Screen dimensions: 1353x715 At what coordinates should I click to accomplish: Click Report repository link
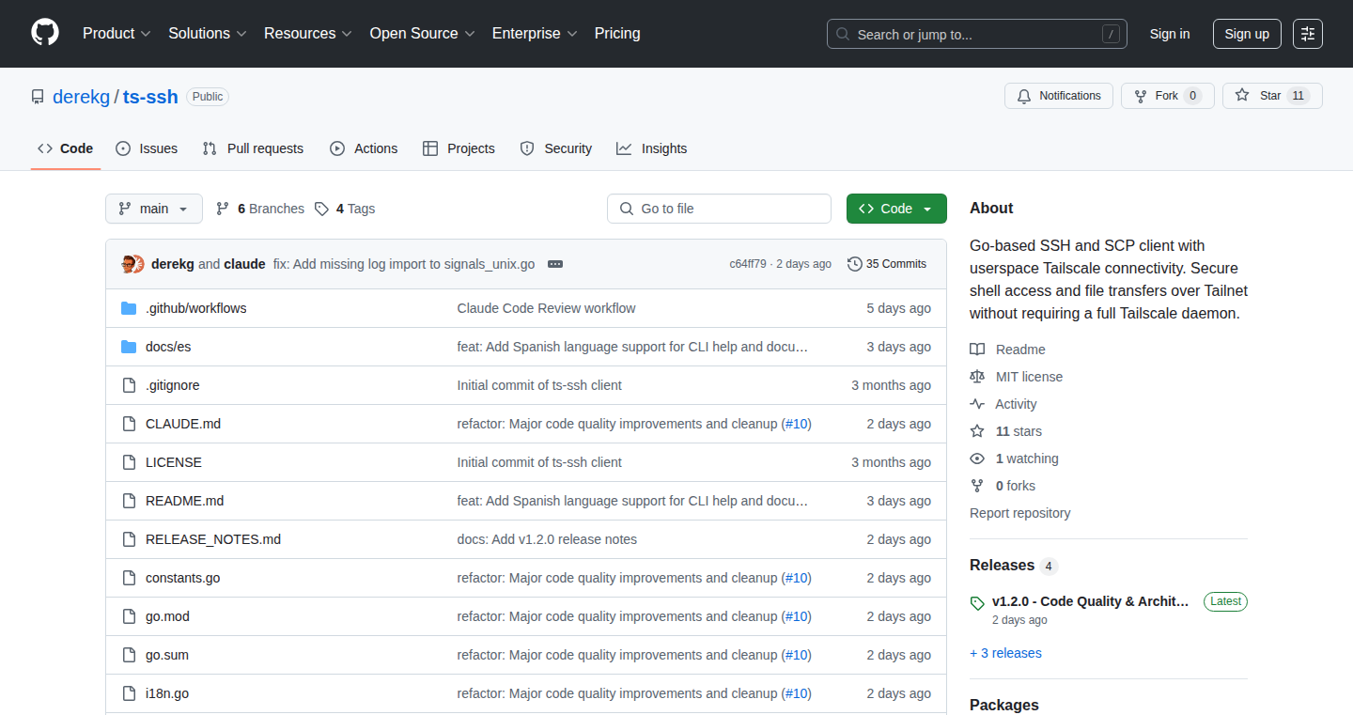click(x=1019, y=513)
